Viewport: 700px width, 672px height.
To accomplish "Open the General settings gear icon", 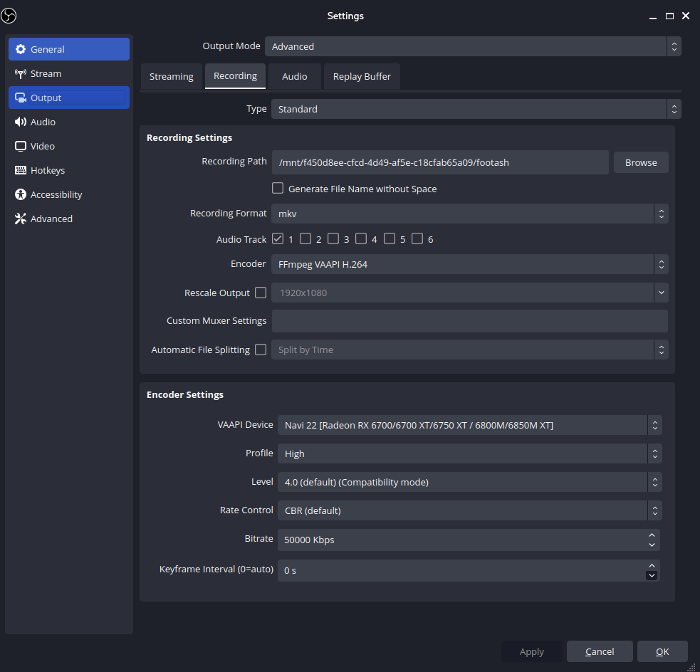I will [21, 49].
